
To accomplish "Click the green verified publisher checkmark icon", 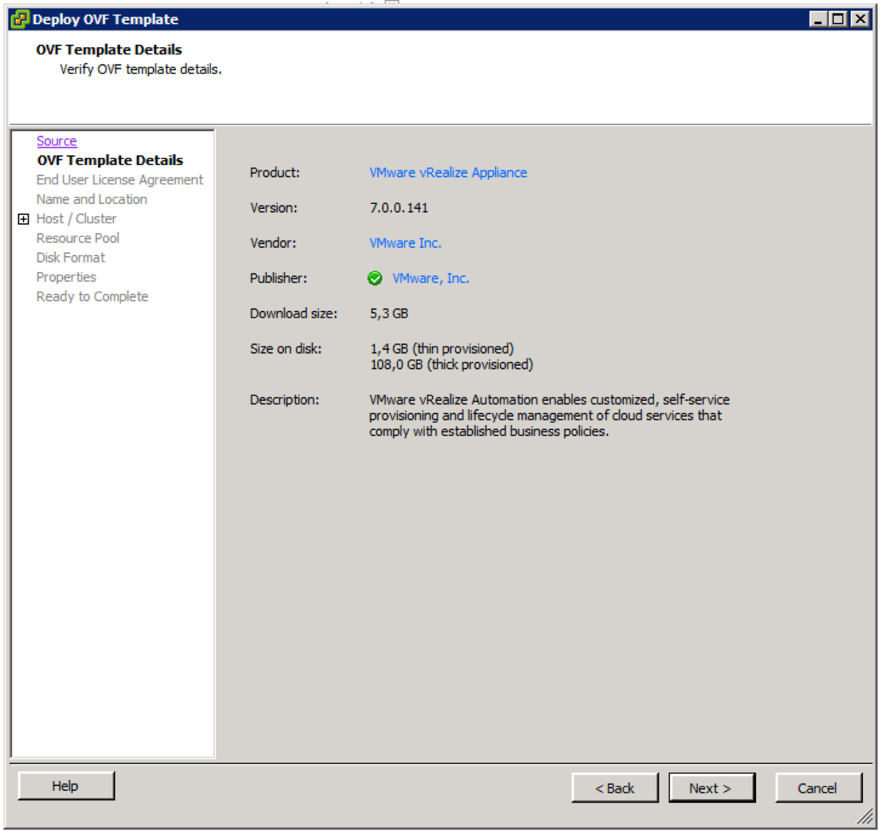I will click(x=375, y=278).
